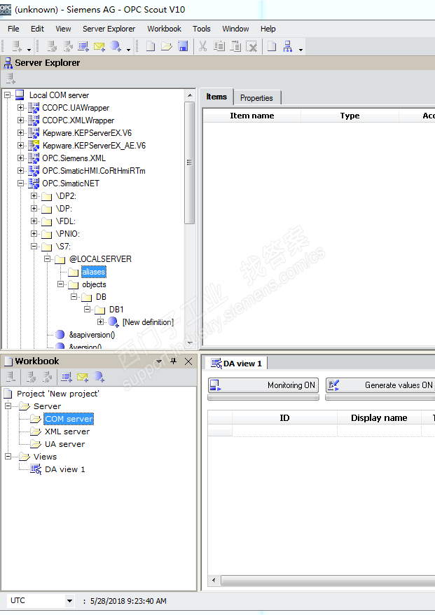Viewport: 435px width, 615px height.
Task: Select OPC.SimaticHMI.CoRtHmiRTm server
Action: (94, 171)
